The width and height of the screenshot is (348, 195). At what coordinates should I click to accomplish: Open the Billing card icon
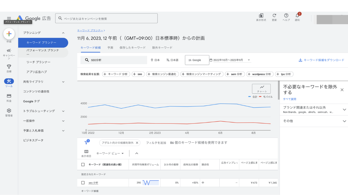(9, 96)
